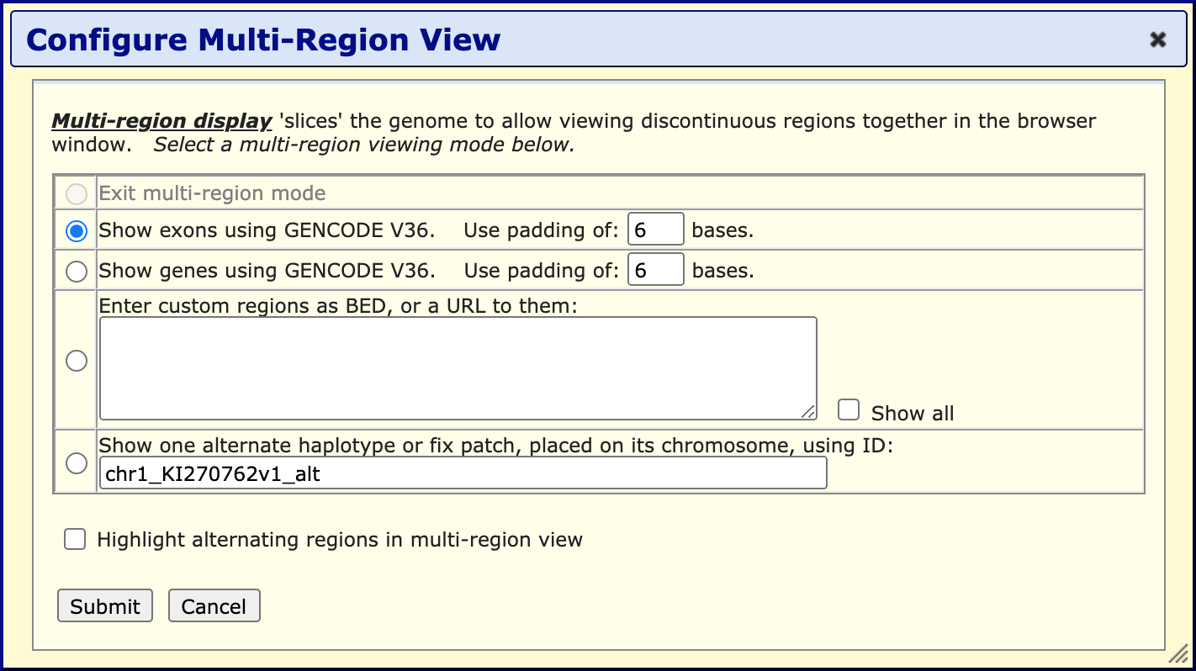Close the Configure Multi-Region View dialog
Image resolution: width=1196 pixels, height=671 pixels.
point(1158,39)
